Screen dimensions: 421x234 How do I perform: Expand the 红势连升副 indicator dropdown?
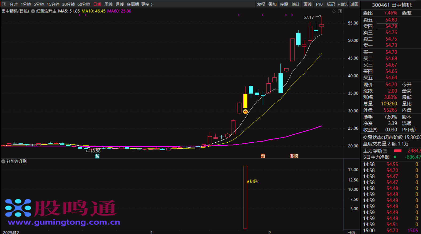click(3, 161)
